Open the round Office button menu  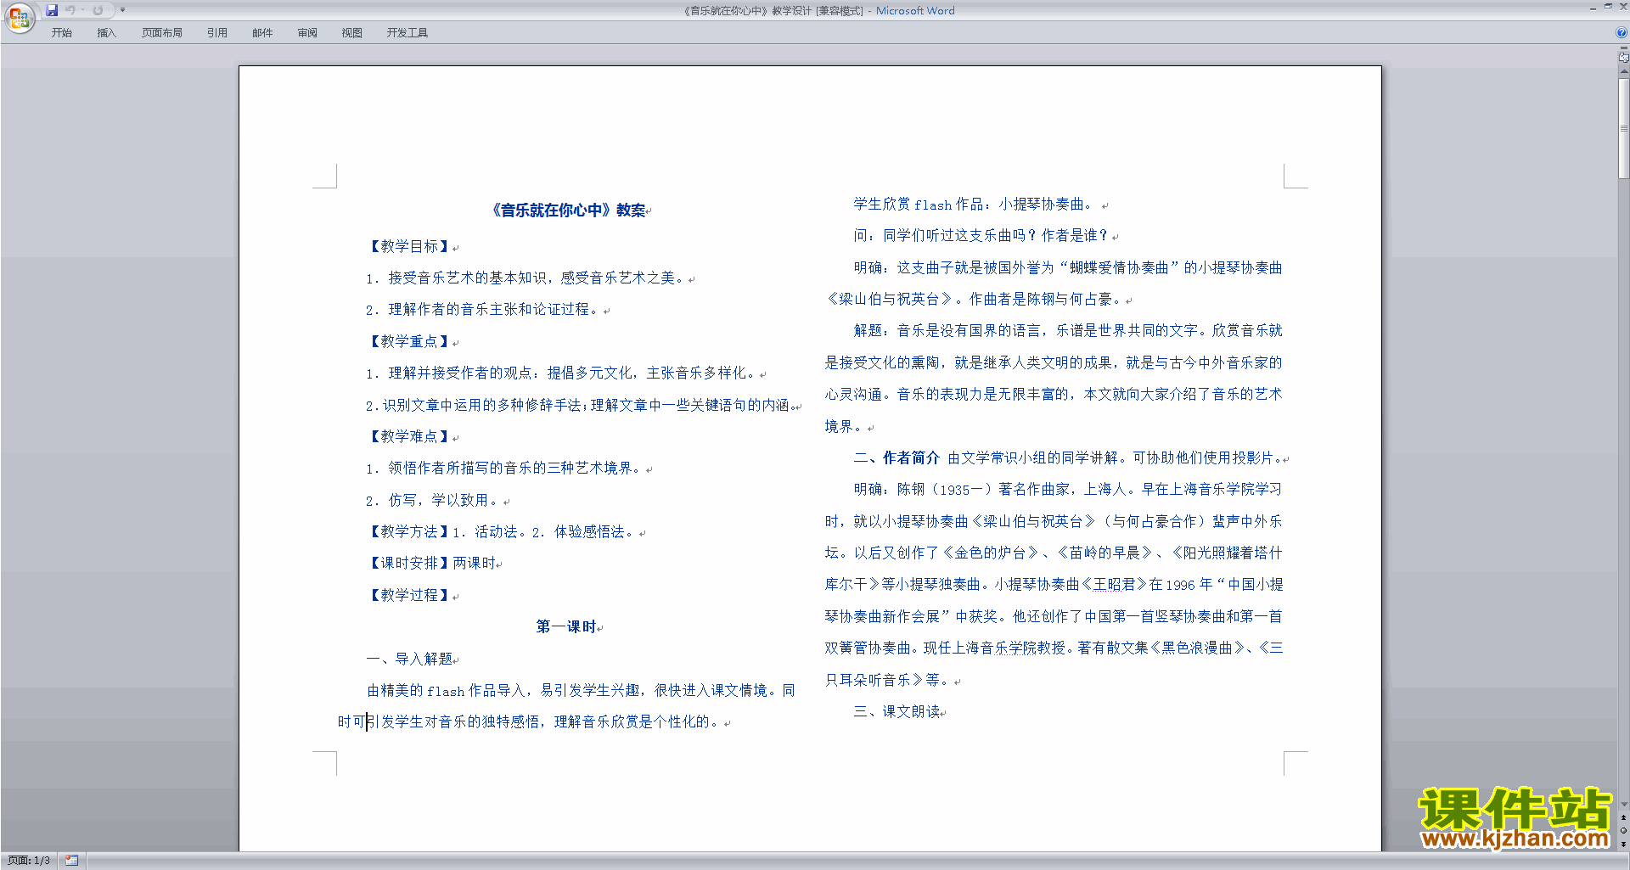19,17
